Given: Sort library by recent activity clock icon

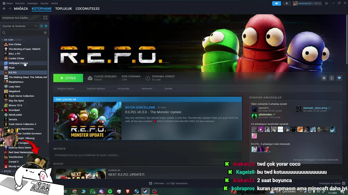Looking at the screenshot, I should point(41,26).
